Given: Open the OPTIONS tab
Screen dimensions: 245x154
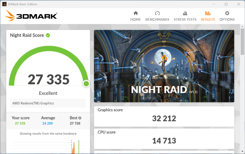Looking at the screenshot, I should tap(227, 16).
